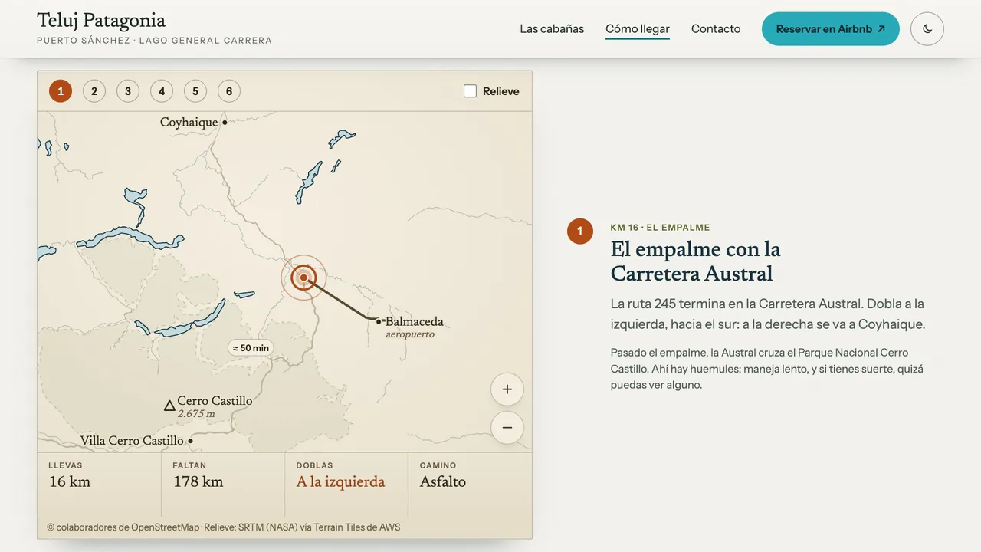The width and height of the screenshot is (981, 552).
Task: Click Reservar en Airbnb button
Action: [831, 29]
